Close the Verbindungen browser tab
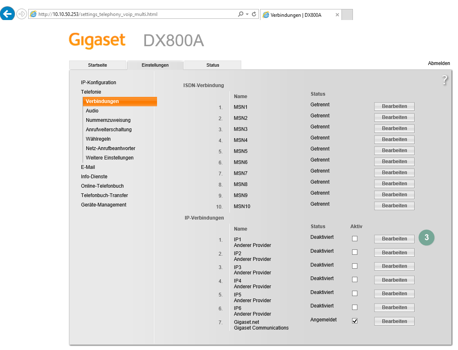458x350 pixels. point(337,15)
